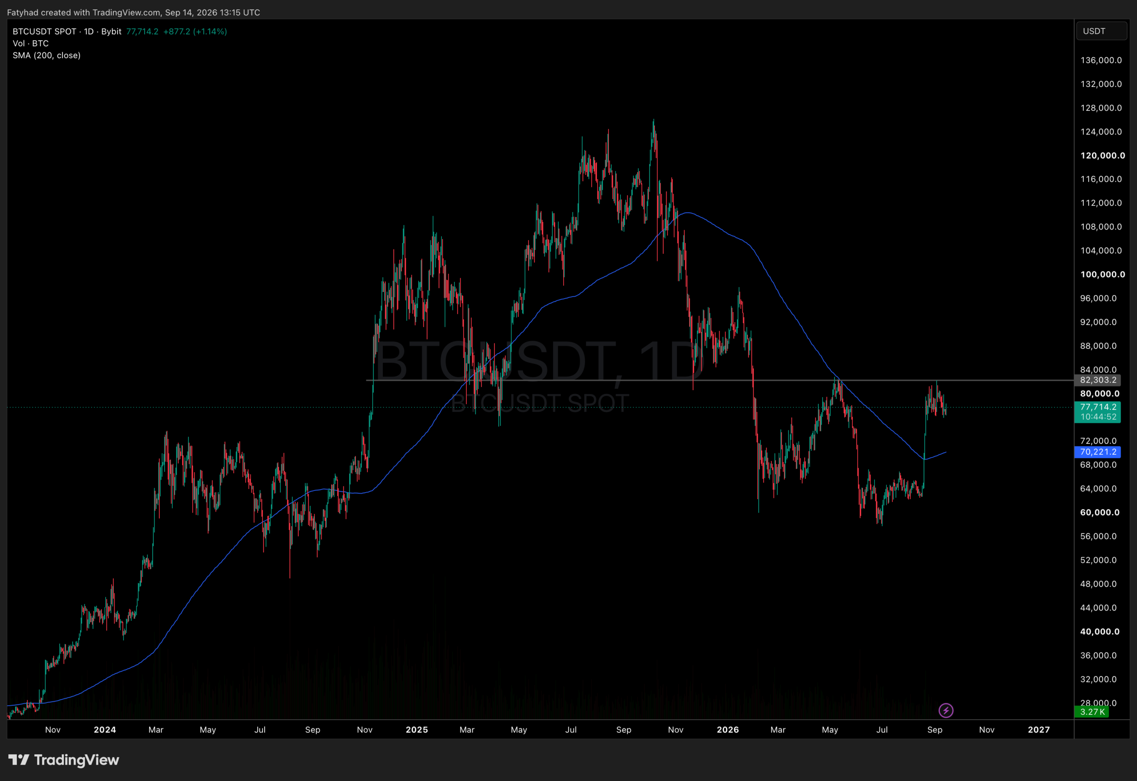Click the 3.27 K volume label
The height and width of the screenshot is (781, 1137).
pos(1091,711)
